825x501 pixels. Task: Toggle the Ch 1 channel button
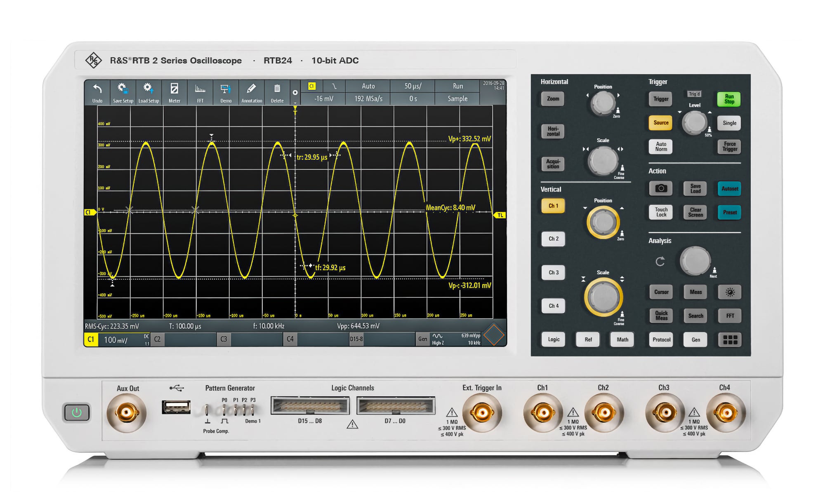click(553, 206)
